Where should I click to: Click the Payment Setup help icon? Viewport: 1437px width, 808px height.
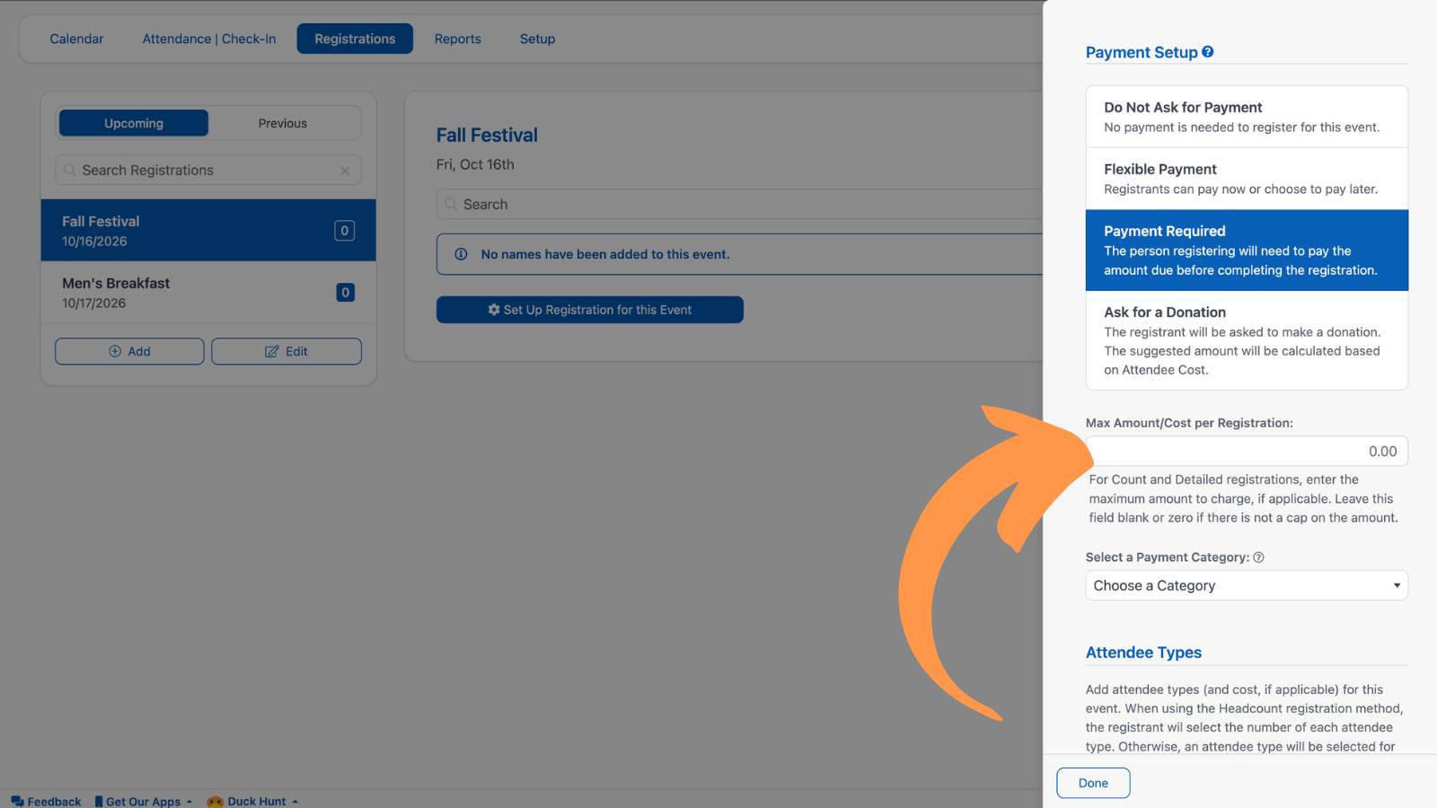pos(1208,52)
